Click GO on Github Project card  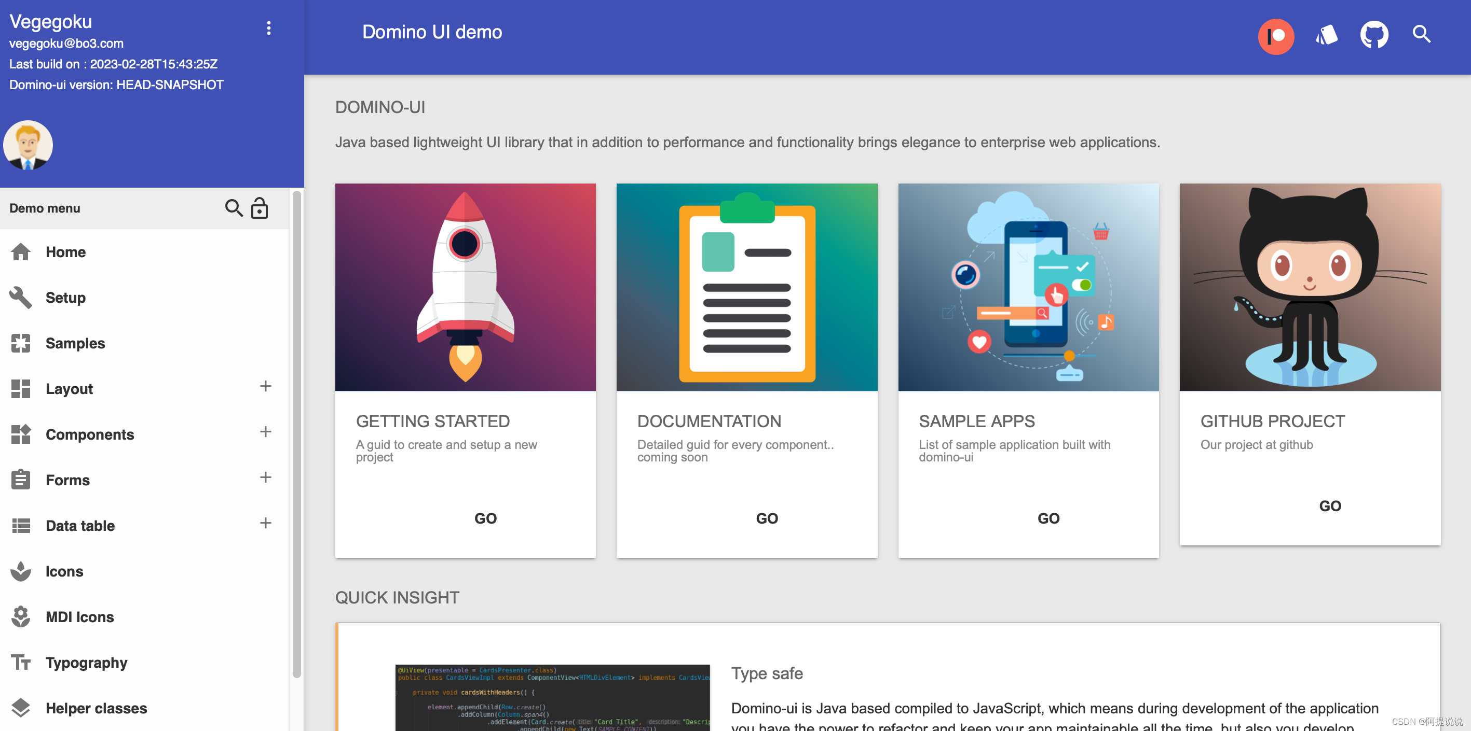click(1330, 506)
